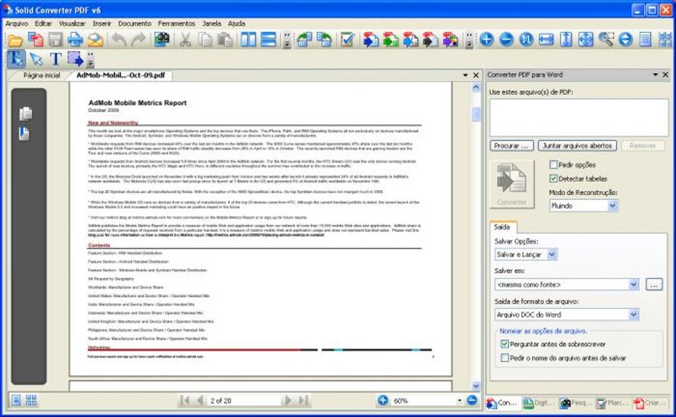Click the fit height toolbar icon

click(x=565, y=40)
